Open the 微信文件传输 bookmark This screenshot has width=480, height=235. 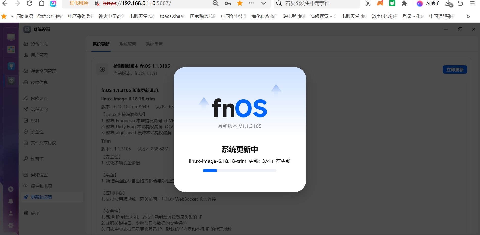click(x=50, y=16)
